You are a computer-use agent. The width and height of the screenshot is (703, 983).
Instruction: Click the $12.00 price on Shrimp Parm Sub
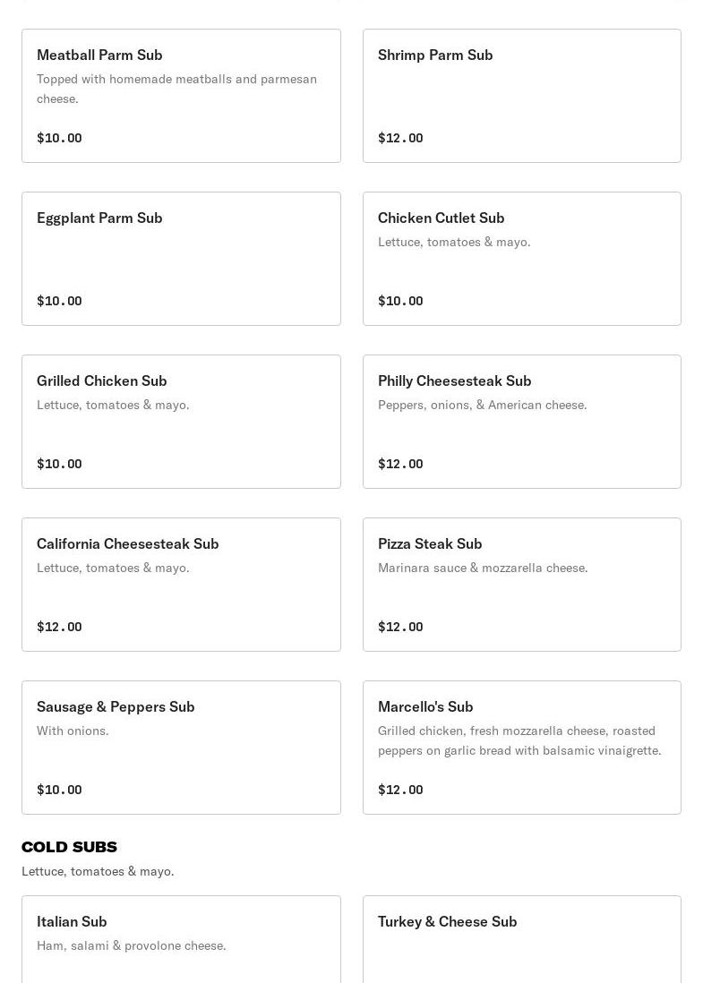[400, 138]
